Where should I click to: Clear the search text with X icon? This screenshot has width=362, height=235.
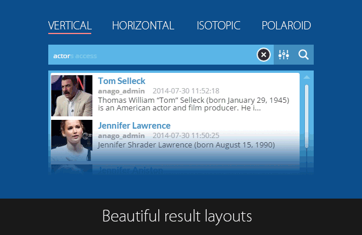click(x=264, y=55)
